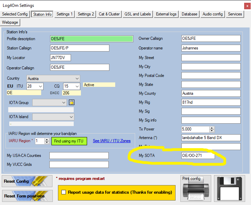Decrease the Tx Power value
The image size is (251, 205).
pyautogui.click(x=212, y=130)
